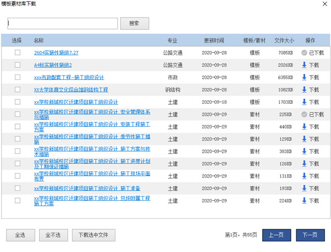Download the XX大学体育文化综合馆钢结构工程 template
The image size is (331, 252).
coord(304,89)
